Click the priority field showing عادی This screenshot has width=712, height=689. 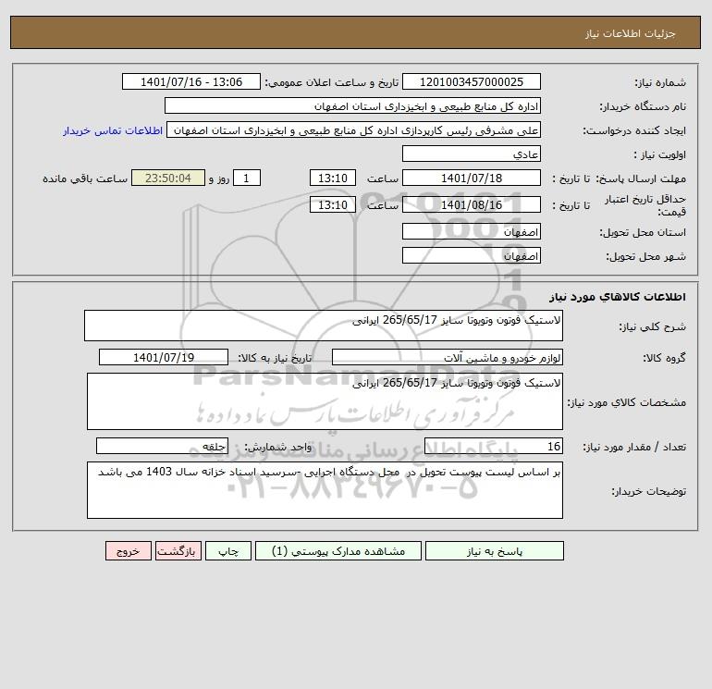[472, 154]
